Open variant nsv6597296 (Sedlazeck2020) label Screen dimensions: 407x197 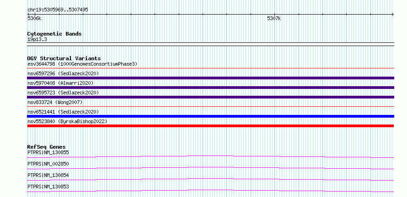point(63,73)
